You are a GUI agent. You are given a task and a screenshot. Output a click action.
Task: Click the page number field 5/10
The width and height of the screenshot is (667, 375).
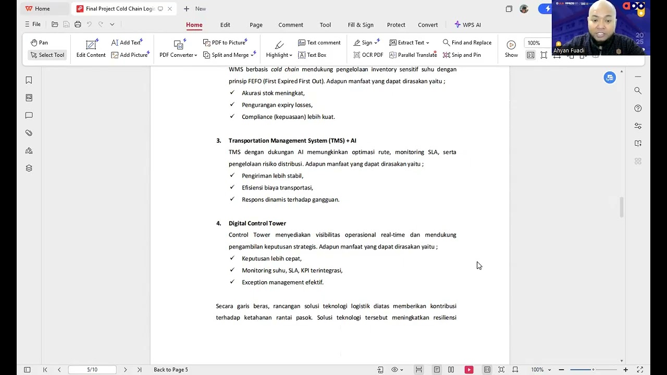[92, 370]
